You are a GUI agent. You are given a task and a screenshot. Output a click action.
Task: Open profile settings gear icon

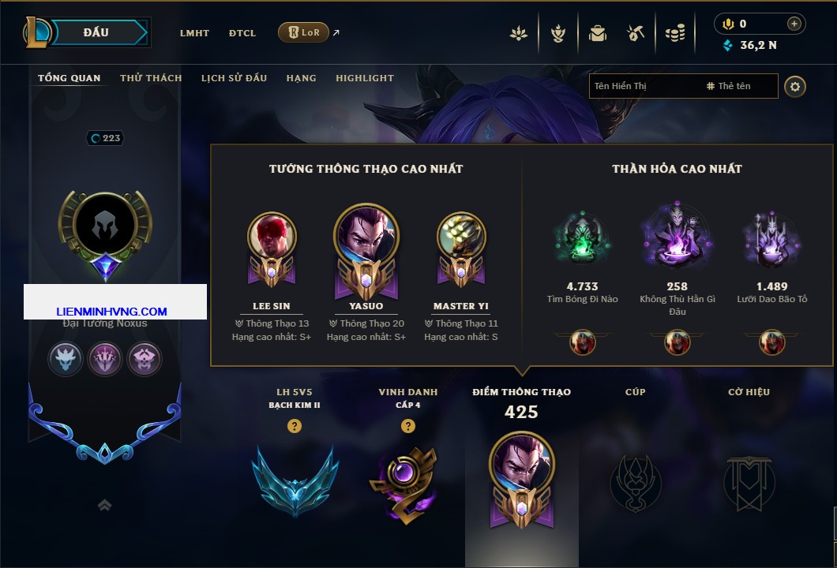point(795,87)
